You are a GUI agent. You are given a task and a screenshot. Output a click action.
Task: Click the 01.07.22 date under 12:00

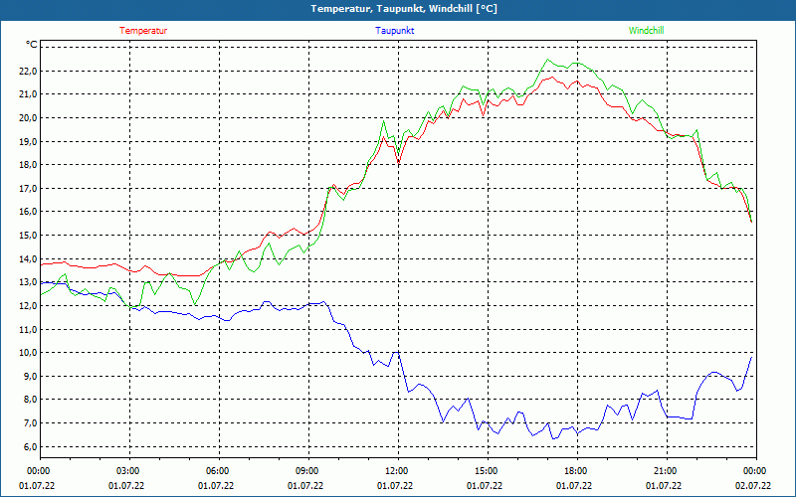394,486
